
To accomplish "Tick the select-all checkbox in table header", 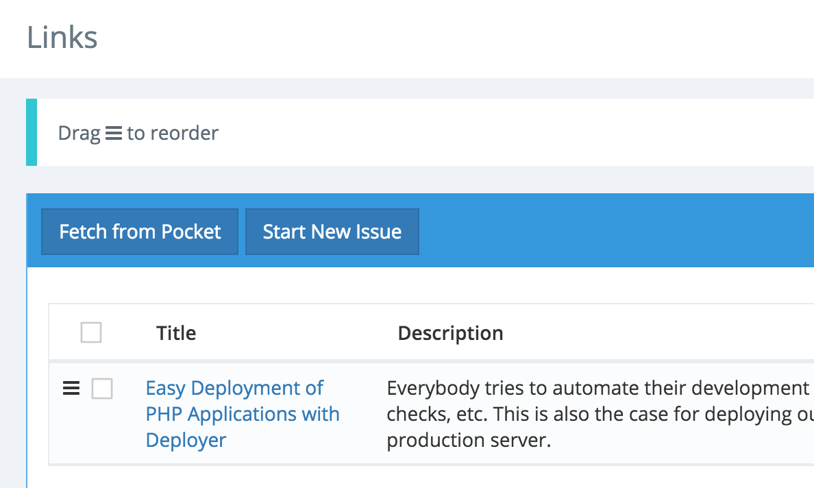I will pos(91,333).
